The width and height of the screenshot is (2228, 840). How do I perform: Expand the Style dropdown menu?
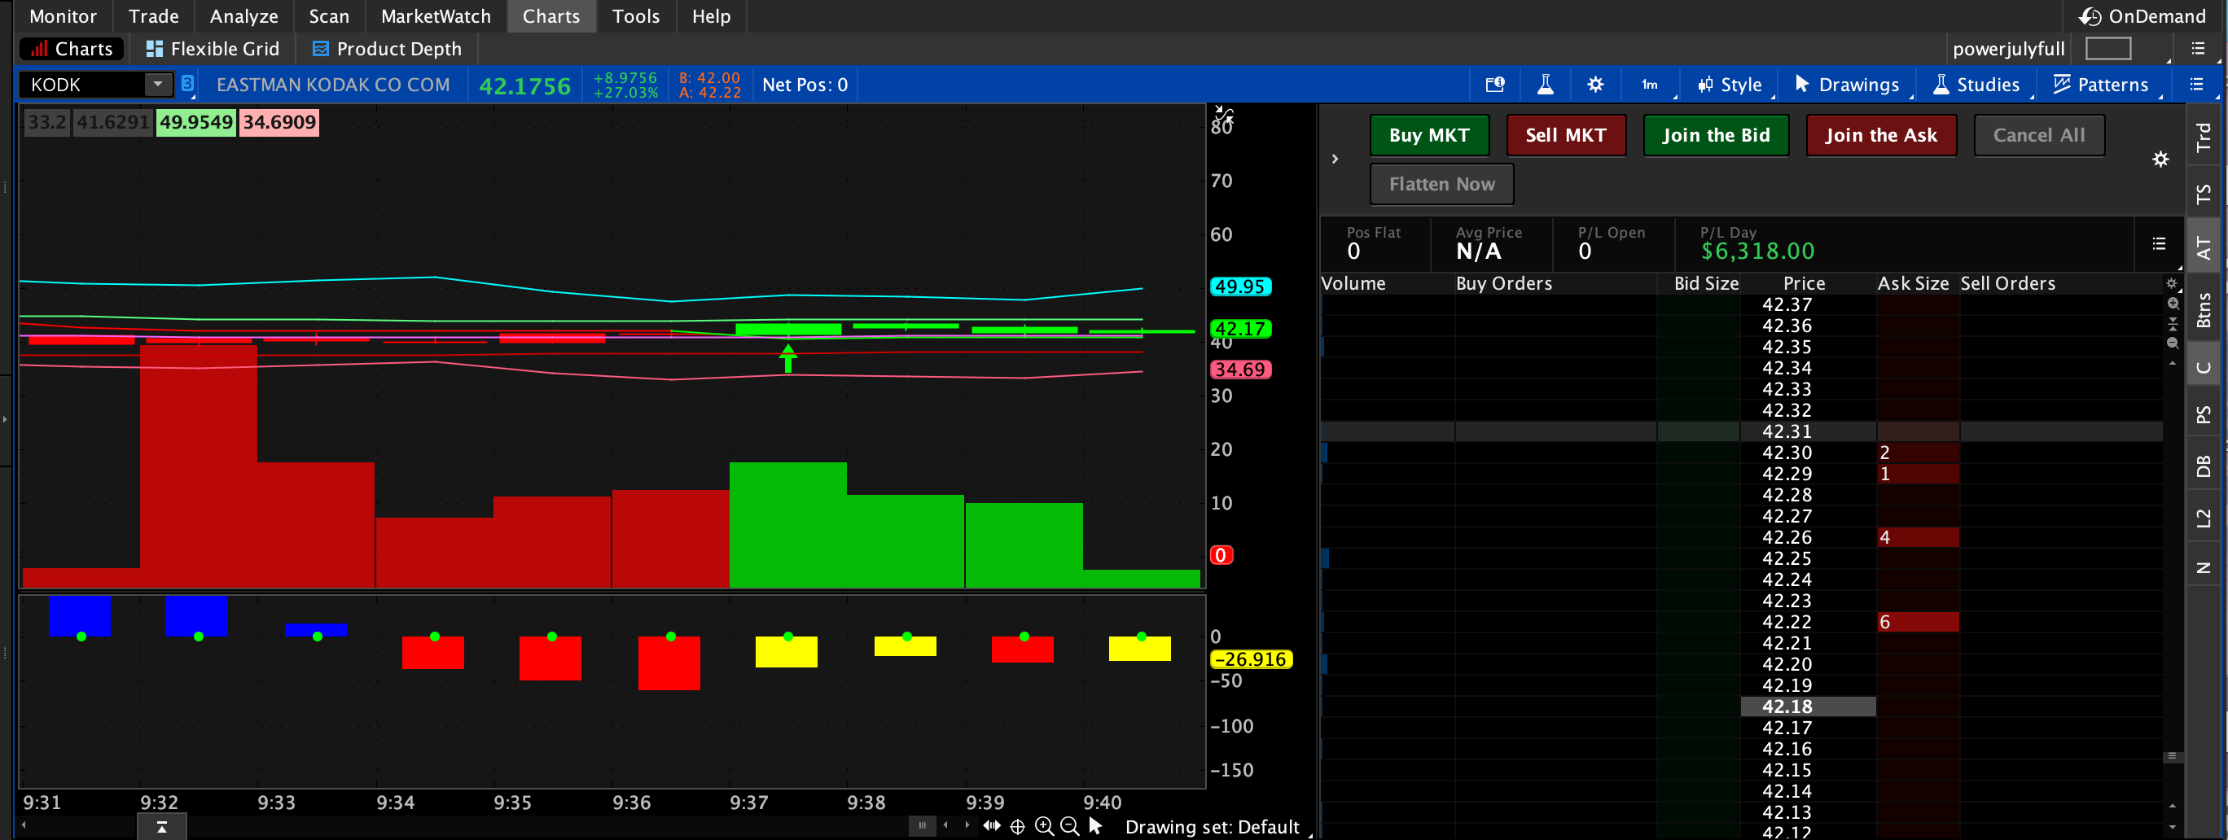click(1730, 85)
